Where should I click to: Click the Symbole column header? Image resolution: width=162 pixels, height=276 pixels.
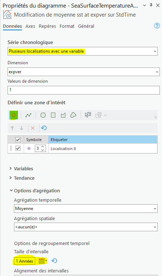[x=36, y=140]
